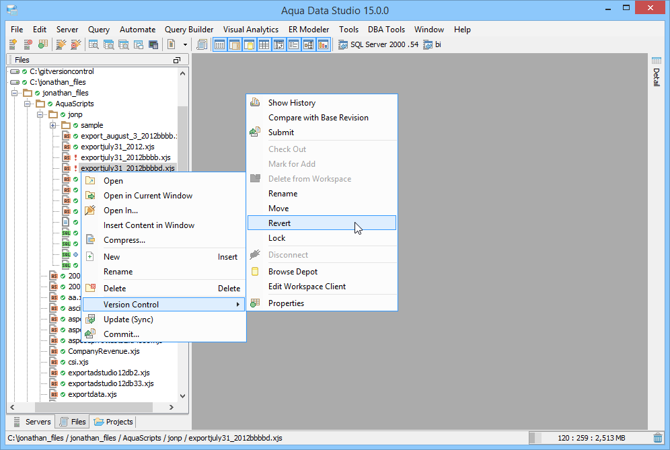Click the Detail side panel icon
Screen dimensions: 670x450
pos(657,61)
